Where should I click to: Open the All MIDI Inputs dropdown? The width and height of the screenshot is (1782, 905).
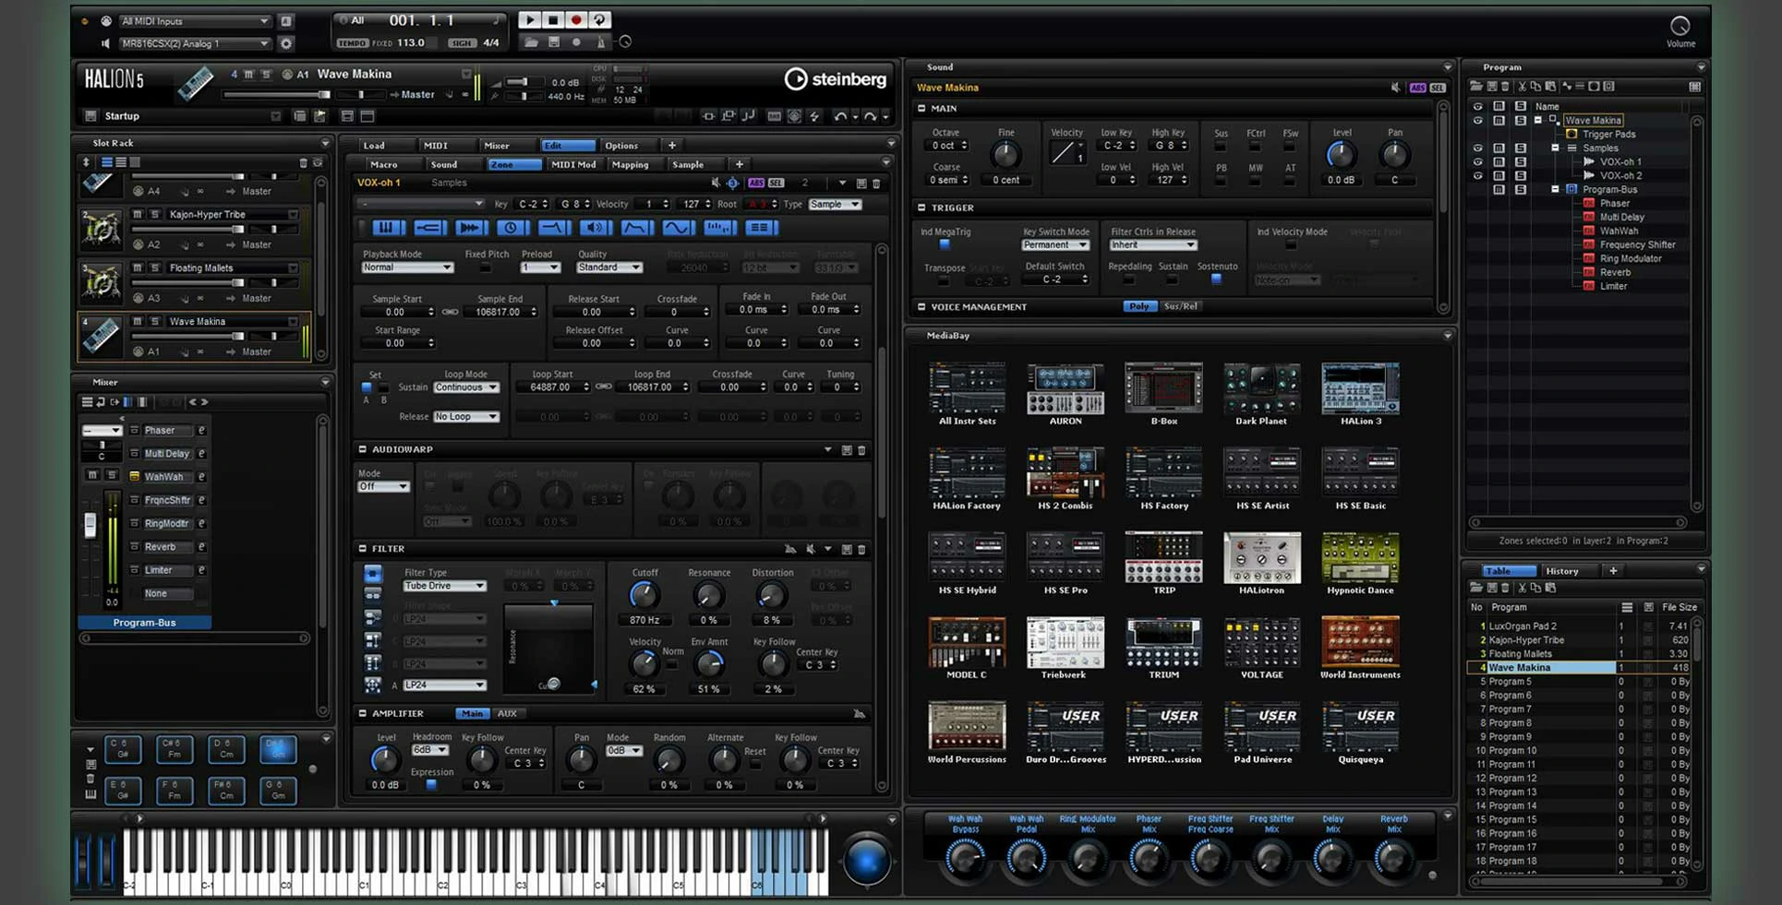click(194, 20)
